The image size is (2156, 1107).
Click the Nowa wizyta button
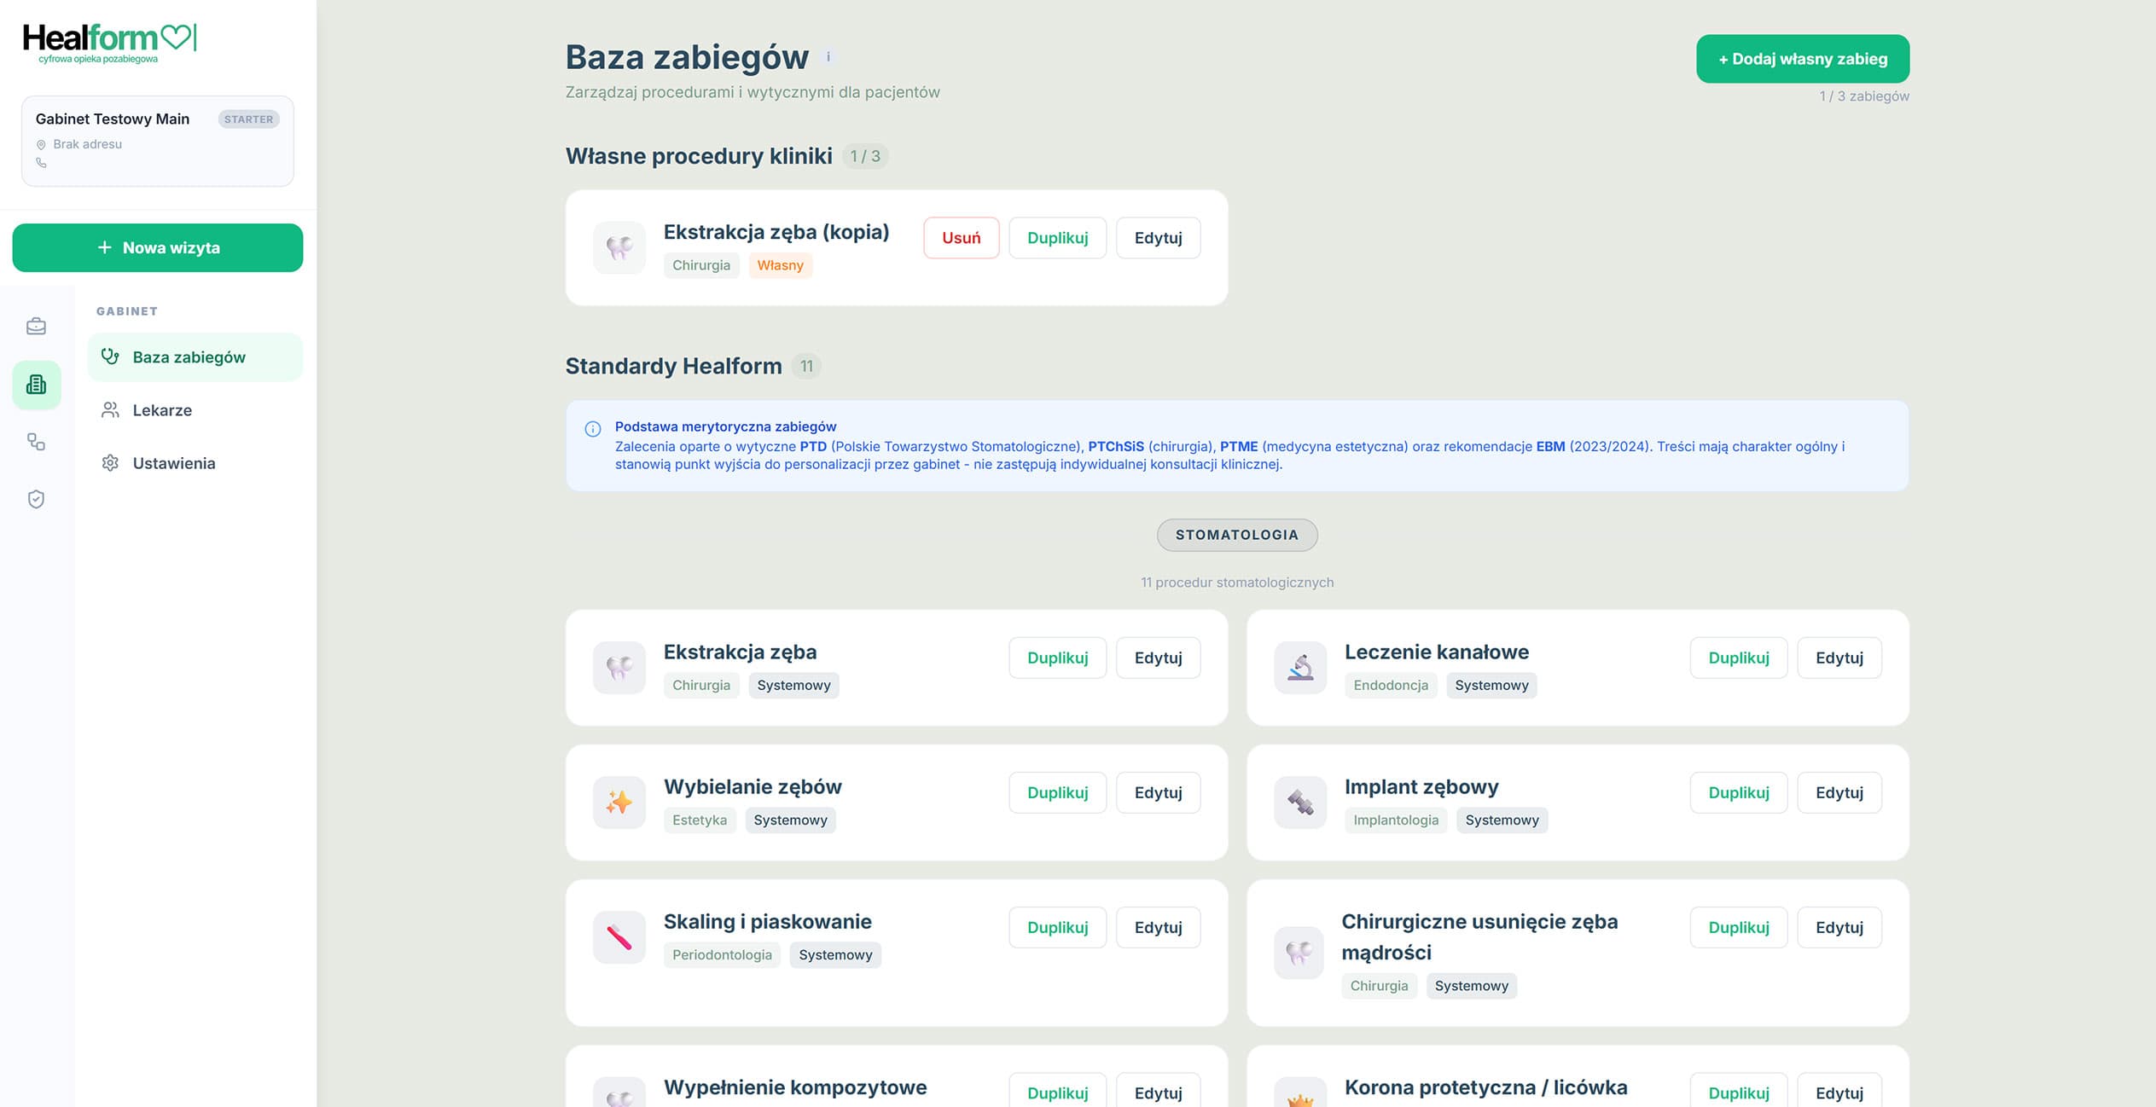[x=158, y=248]
